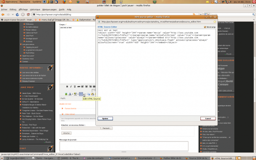Toggle bold in TinyMCE toolbar

tap(67, 86)
